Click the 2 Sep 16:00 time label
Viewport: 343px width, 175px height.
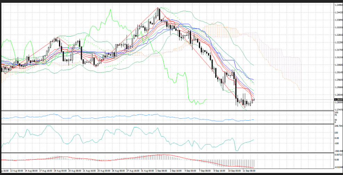pos(176,170)
